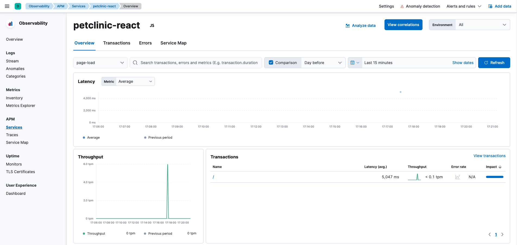
Task: Open the calendar quick date picker
Action: point(355,63)
